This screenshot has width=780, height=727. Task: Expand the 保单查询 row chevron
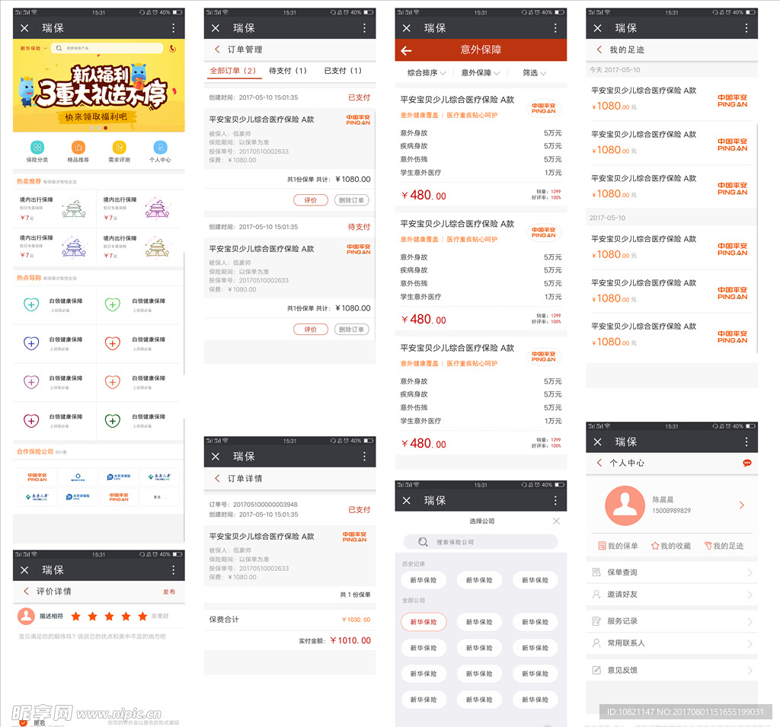point(750,573)
